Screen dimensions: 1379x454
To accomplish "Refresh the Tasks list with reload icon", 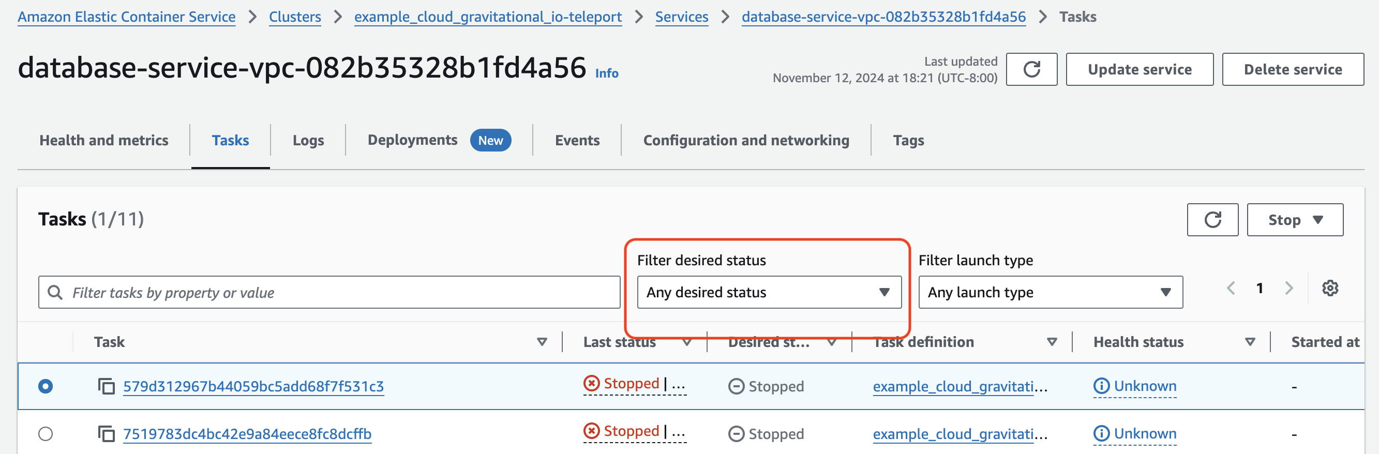I will (1212, 220).
